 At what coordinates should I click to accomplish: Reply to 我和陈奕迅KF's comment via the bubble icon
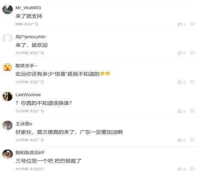(x=192, y=169)
